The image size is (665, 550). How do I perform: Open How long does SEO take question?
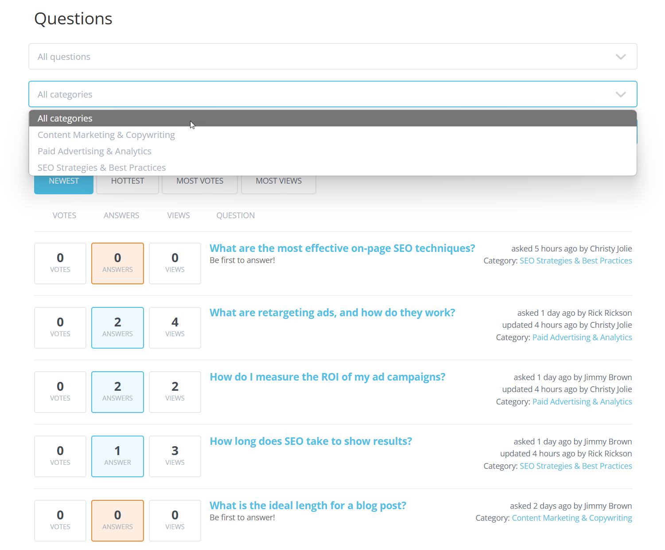tap(311, 441)
